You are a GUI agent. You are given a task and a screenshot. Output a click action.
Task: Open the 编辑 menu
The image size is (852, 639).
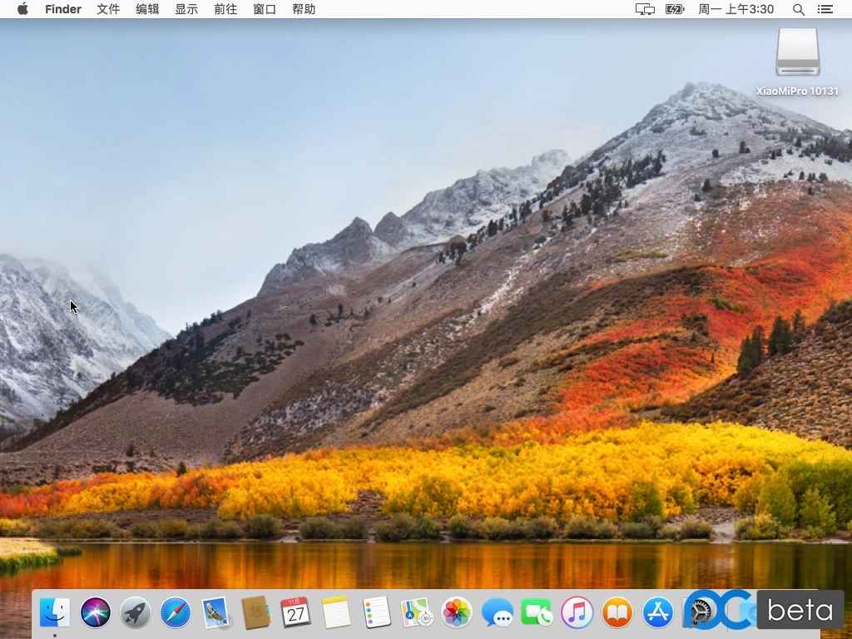pos(147,9)
